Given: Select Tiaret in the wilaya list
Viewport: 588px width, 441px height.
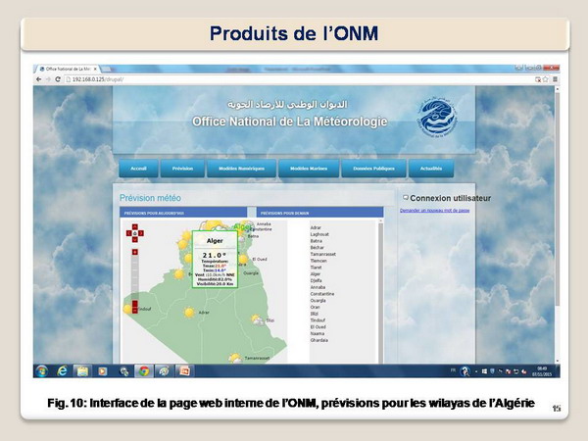Looking at the screenshot, I should click(316, 268).
